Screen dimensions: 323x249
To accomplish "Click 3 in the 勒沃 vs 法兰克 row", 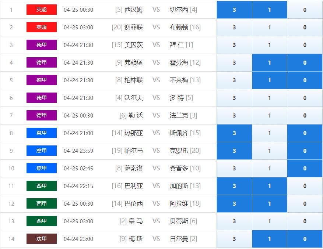I will [x=234, y=115].
